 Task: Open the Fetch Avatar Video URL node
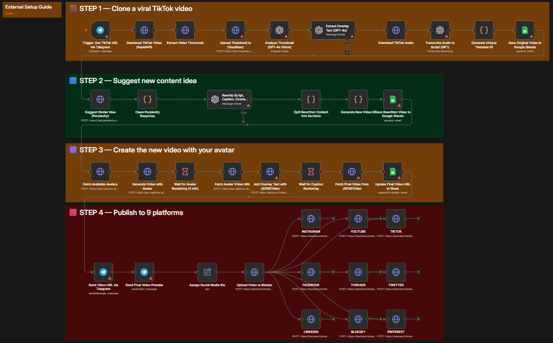pyautogui.click(x=232, y=171)
